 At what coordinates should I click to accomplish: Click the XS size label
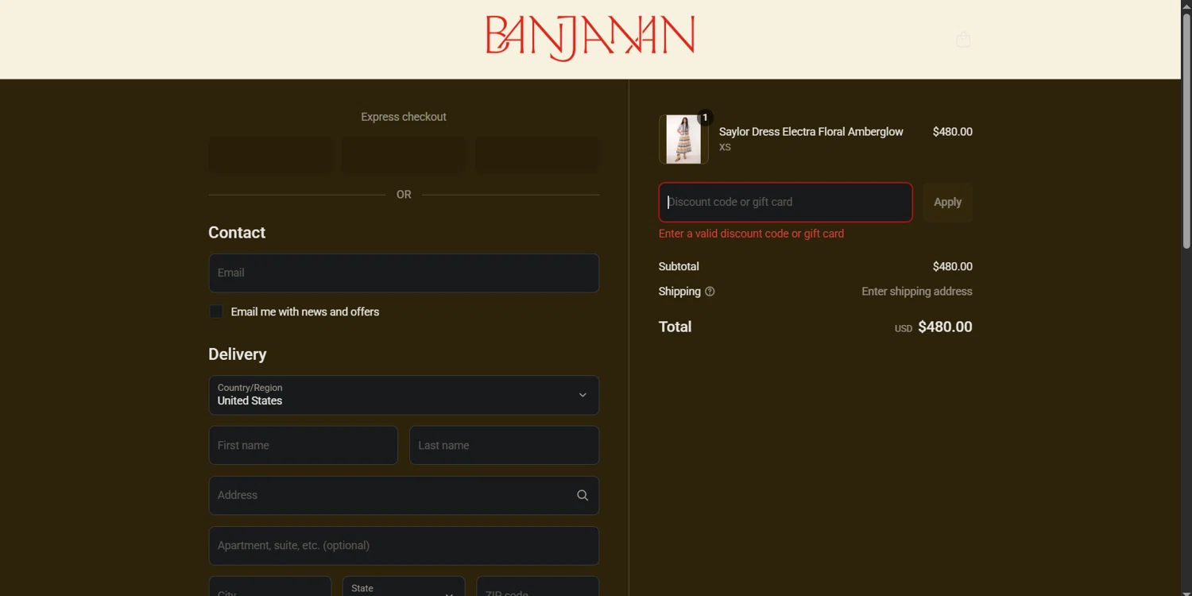725,147
